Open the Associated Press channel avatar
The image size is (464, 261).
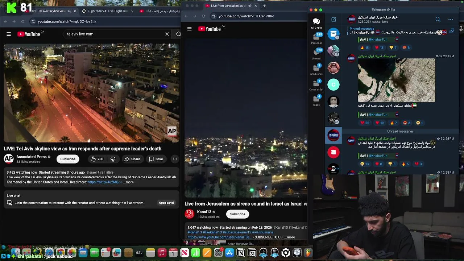(x=9, y=159)
